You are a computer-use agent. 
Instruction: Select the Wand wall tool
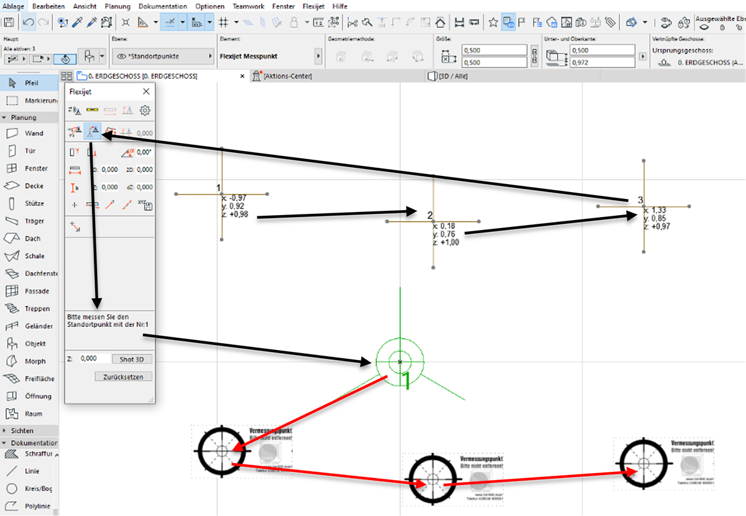click(x=30, y=133)
